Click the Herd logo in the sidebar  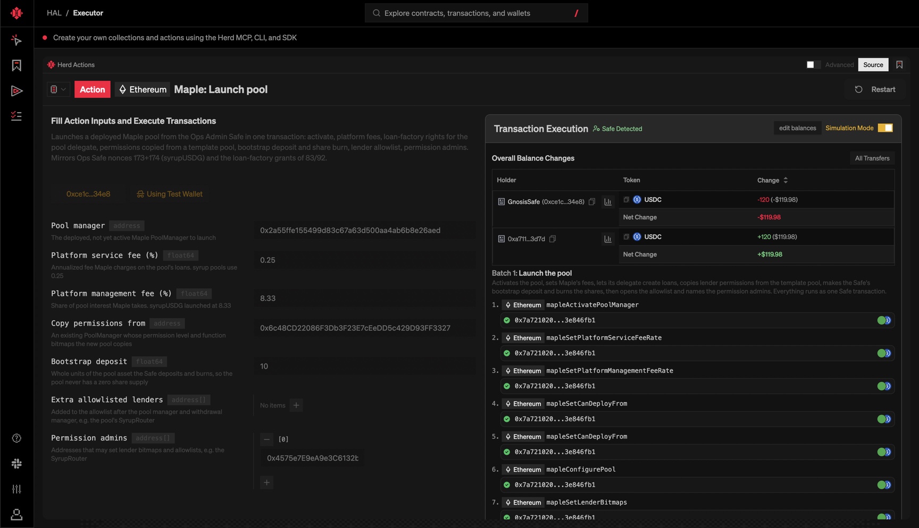16,13
